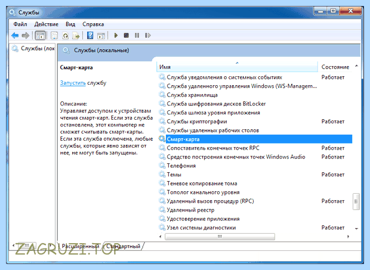Click the service list horizontal scrollbar thumb
The height and width of the screenshot is (270, 370).
pos(220,236)
